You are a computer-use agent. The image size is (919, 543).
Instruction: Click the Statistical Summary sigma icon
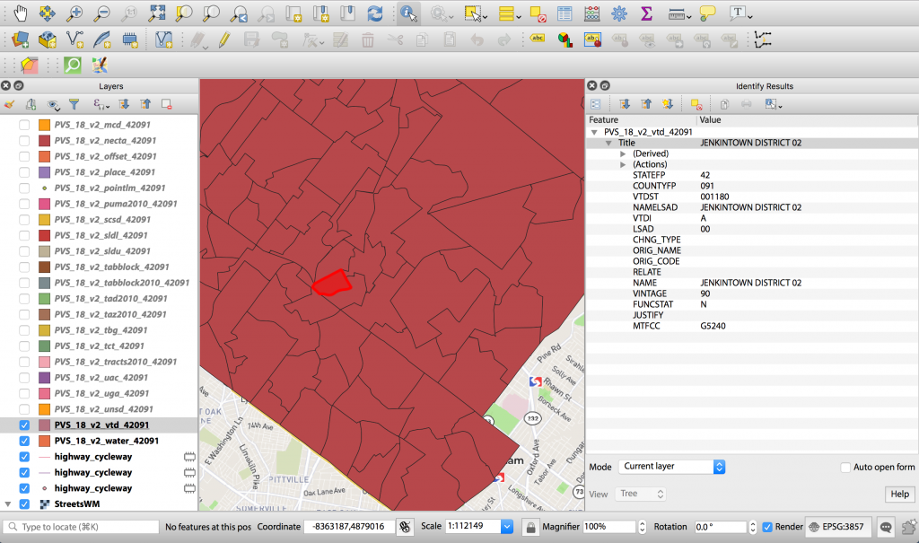(646, 13)
